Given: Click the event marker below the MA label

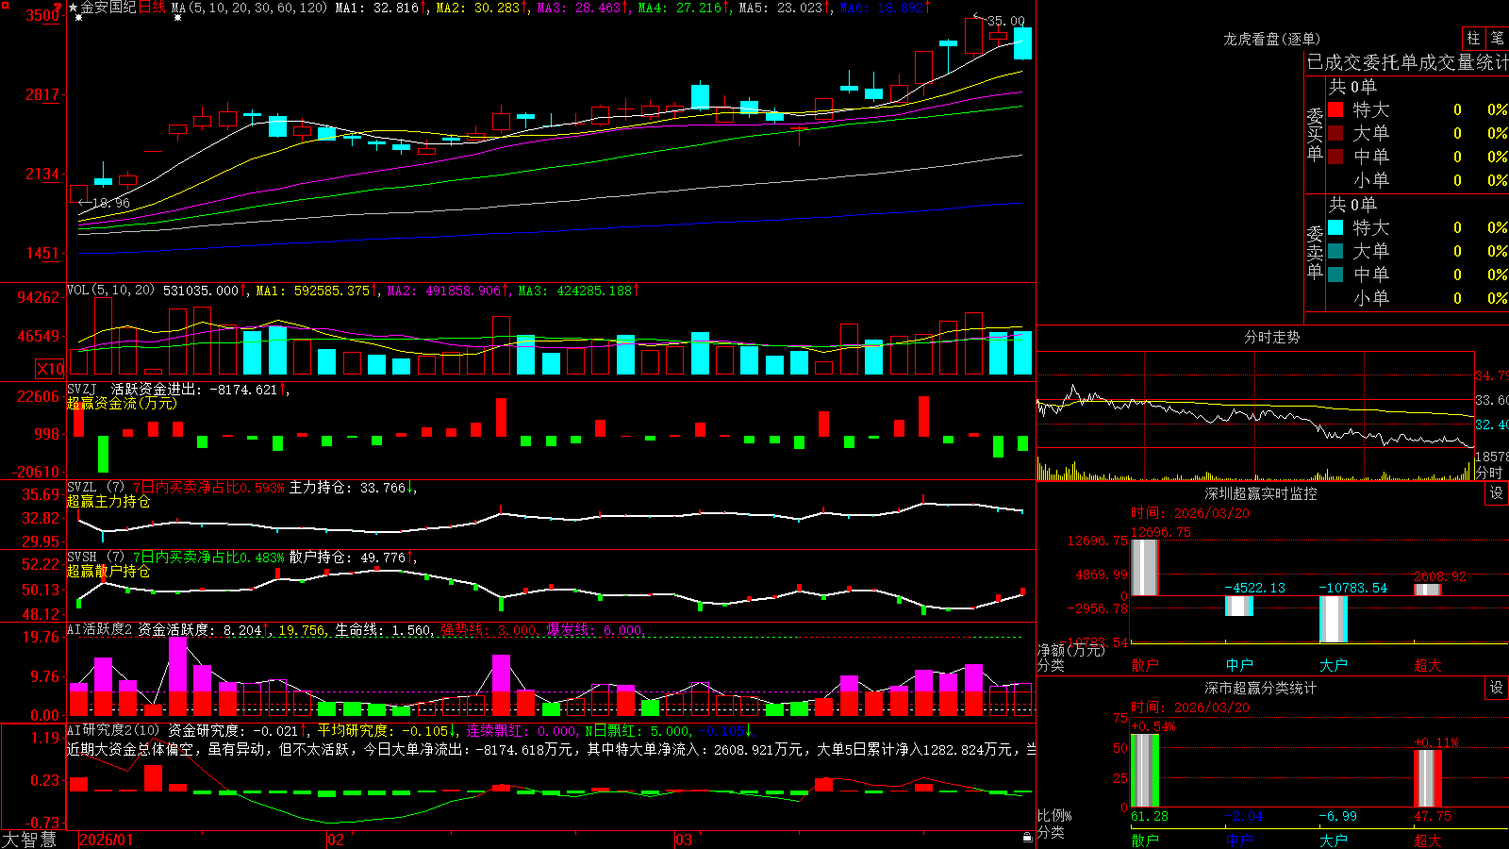Looking at the screenshot, I should tap(177, 17).
